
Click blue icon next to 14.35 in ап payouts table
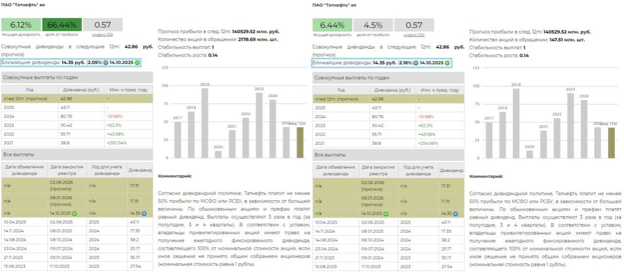[456, 213]
